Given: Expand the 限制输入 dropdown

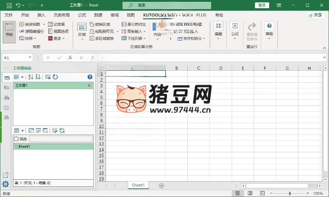Looking at the screenshot, I should [x=144, y=31].
